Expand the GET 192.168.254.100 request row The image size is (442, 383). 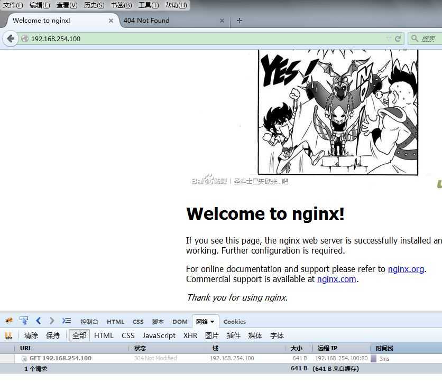click(24, 359)
